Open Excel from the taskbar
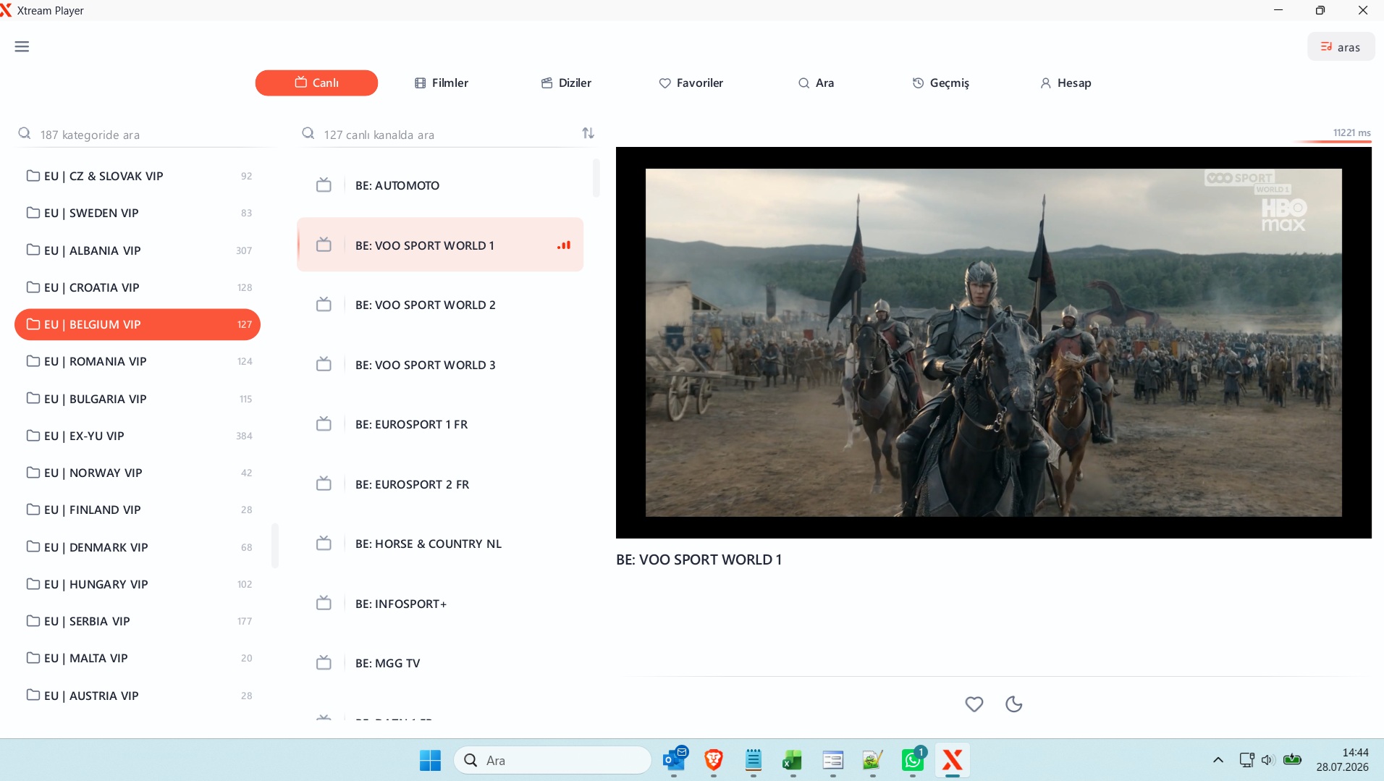The width and height of the screenshot is (1384, 781). click(x=793, y=760)
